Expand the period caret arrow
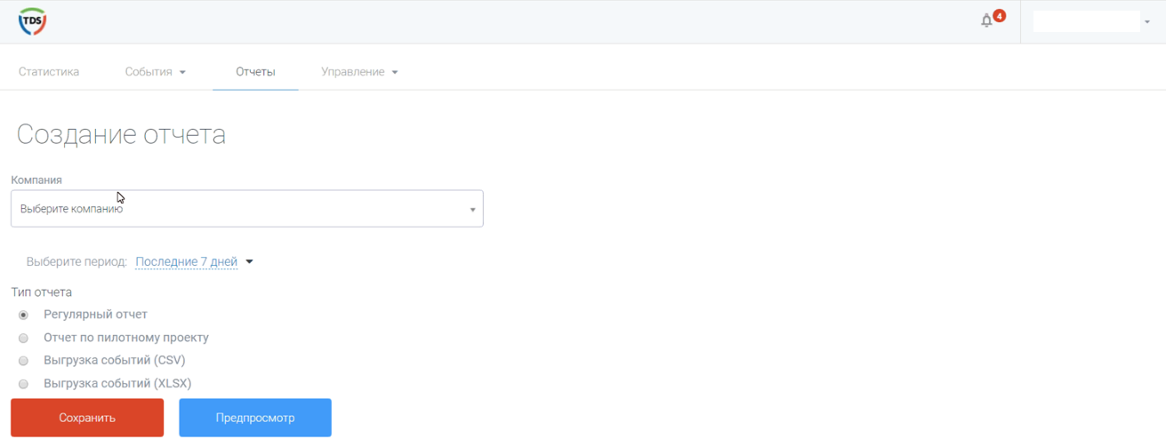This screenshot has width=1166, height=447. (x=250, y=262)
